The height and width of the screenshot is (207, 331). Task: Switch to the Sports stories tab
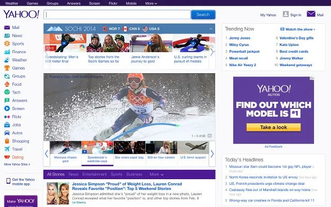tap(116, 174)
